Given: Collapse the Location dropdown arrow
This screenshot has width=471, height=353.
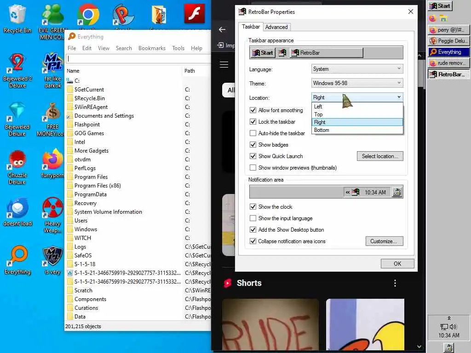Looking at the screenshot, I should click(x=399, y=97).
